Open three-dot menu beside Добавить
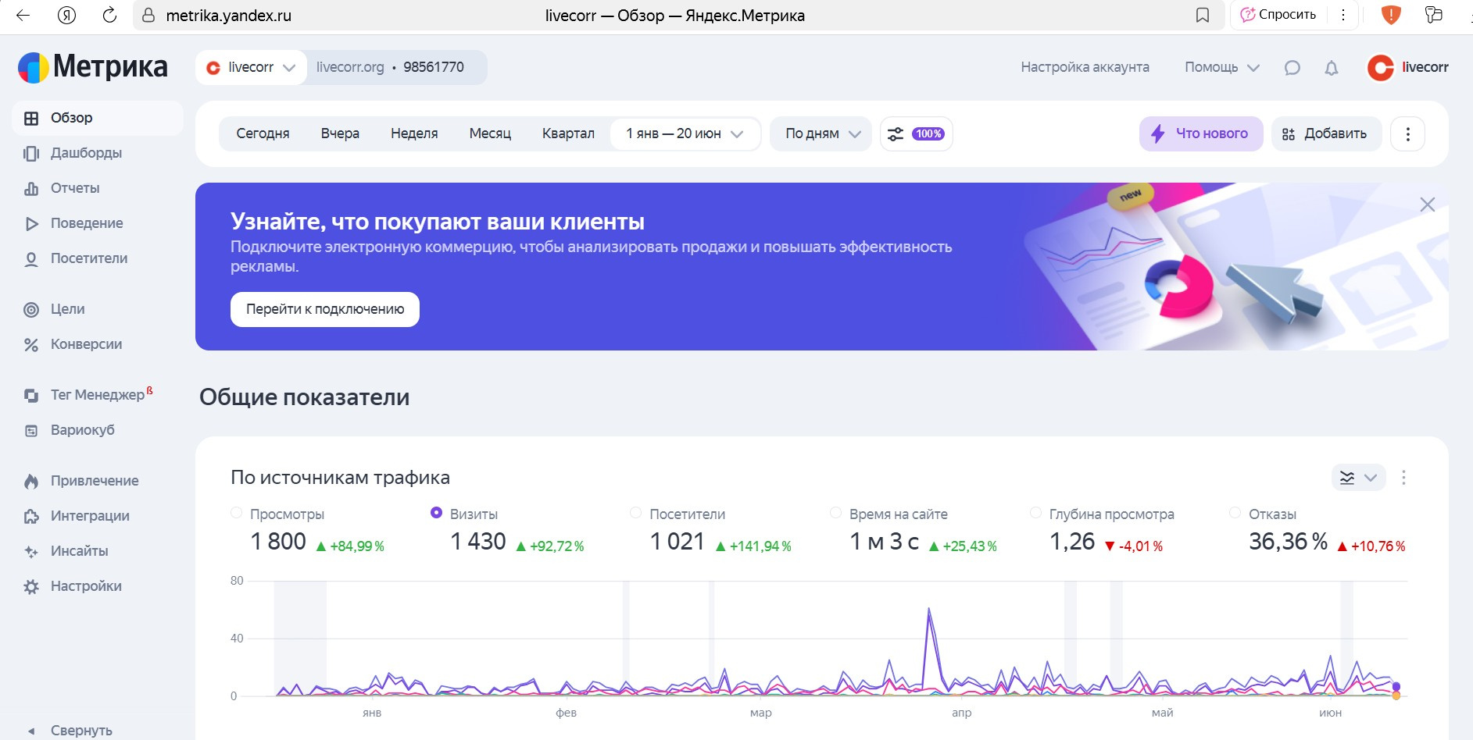The height and width of the screenshot is (740, 1473). (x=1408, y=133)
